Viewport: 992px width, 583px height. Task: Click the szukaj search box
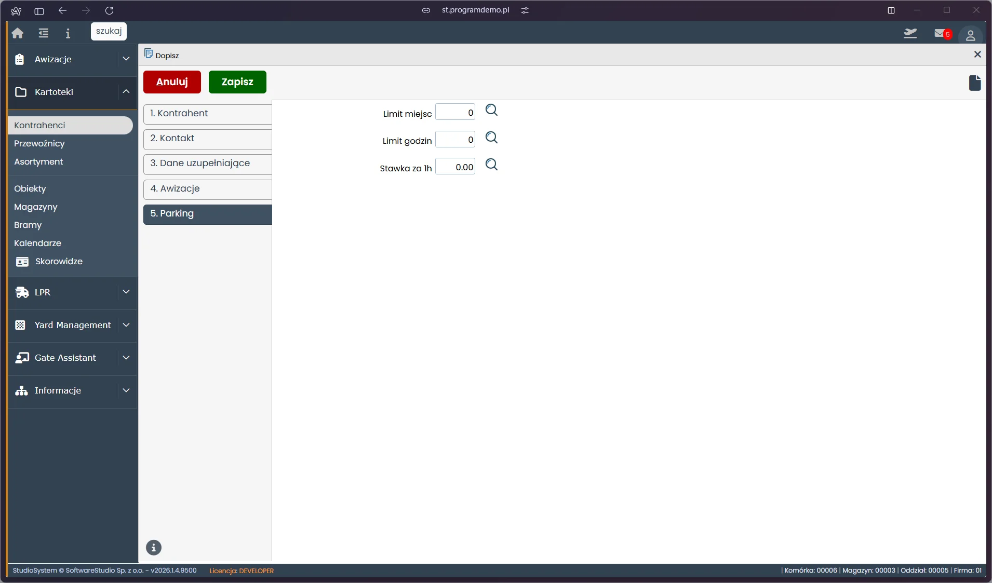(109, 31)
